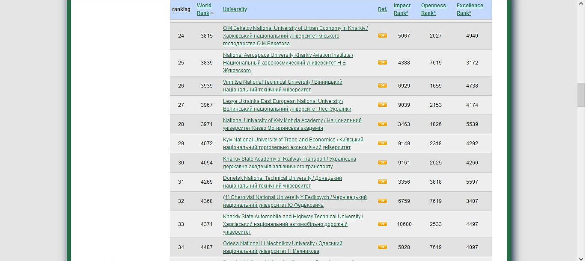The image size is (586, 261).
Task: Open details icon for Chernivtsi National University
Action: click(382, 201)
